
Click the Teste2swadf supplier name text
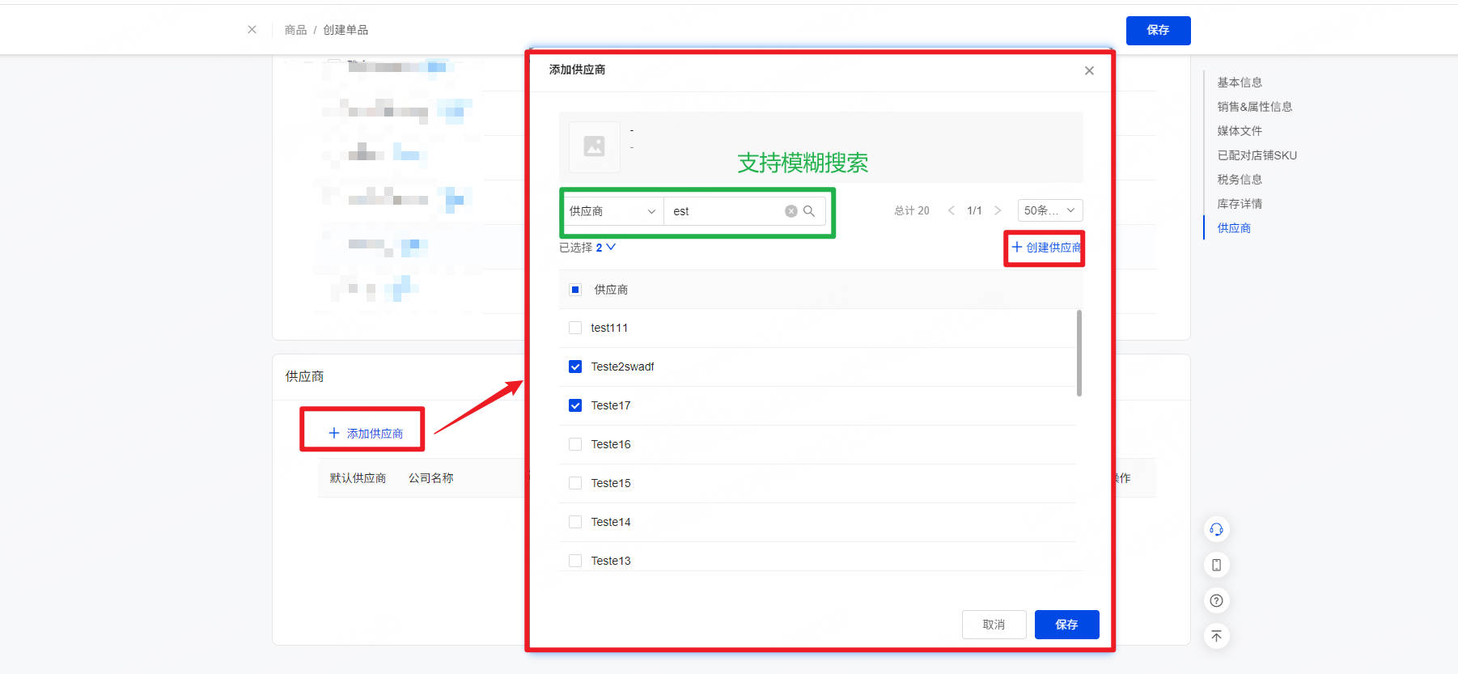622,367
